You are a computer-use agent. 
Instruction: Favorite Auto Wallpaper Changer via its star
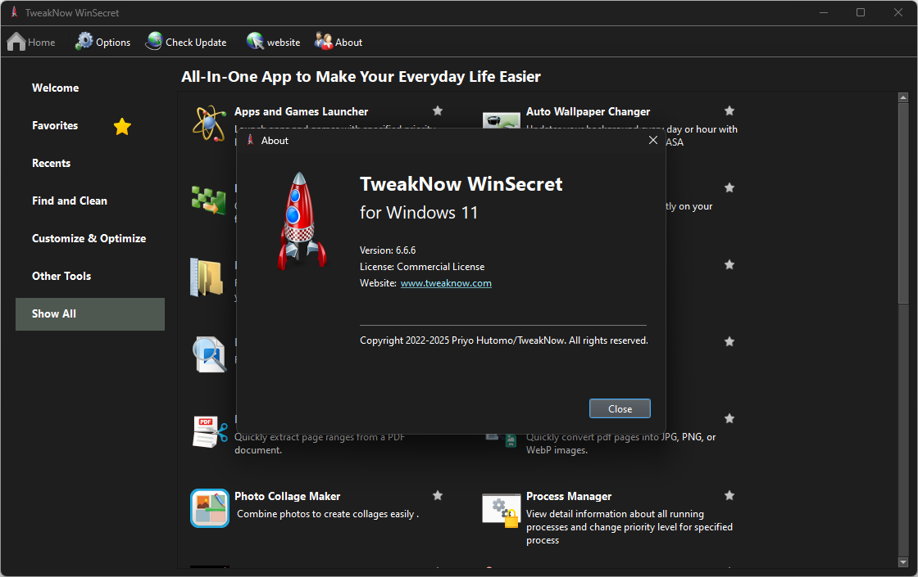click(x=729, y=110)
